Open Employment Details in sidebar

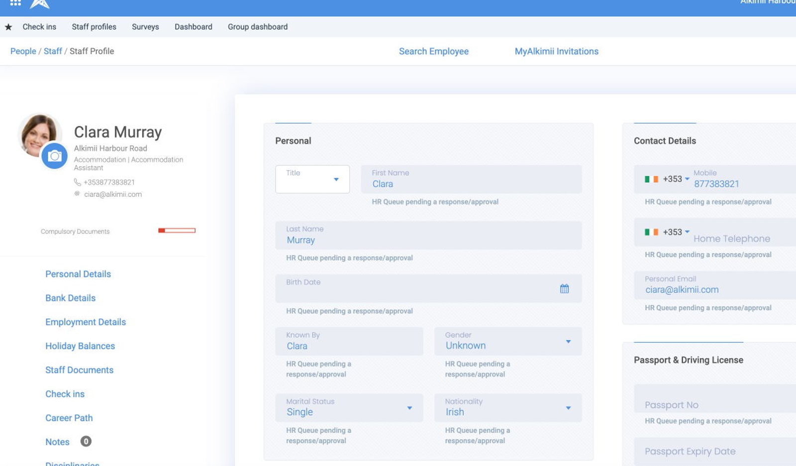point(86,322)
